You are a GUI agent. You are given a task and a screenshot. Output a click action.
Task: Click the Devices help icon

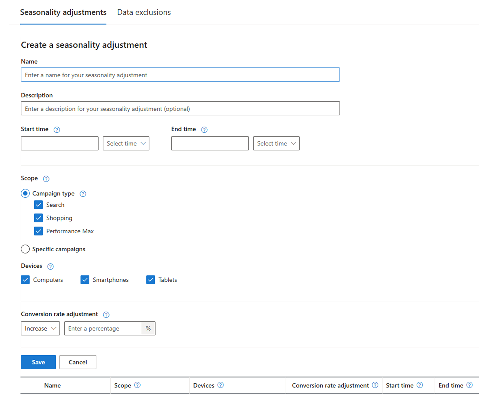(x=51, y=267)
